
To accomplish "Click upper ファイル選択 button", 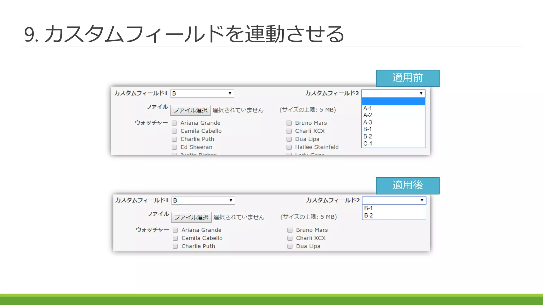I will [x=190, y=110].
